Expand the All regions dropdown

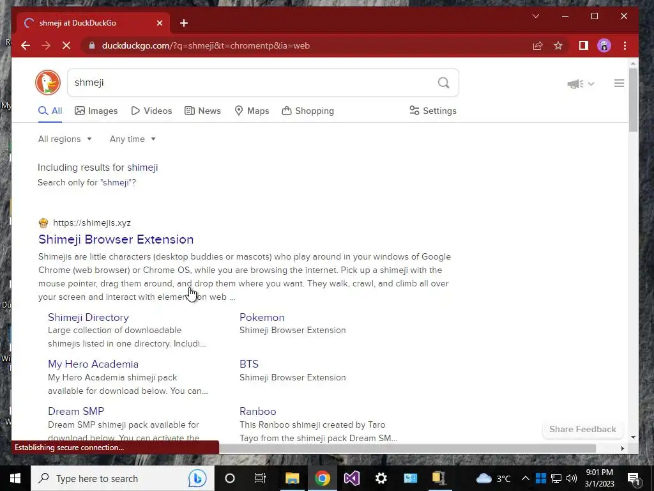[65, 139]
